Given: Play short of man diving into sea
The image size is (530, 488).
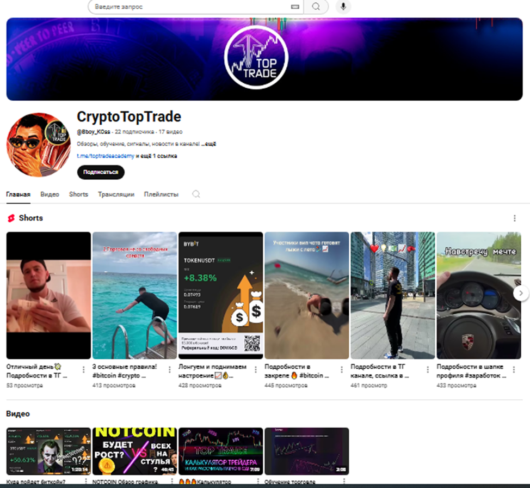Looking at the screenshot, I should [134, 295].
